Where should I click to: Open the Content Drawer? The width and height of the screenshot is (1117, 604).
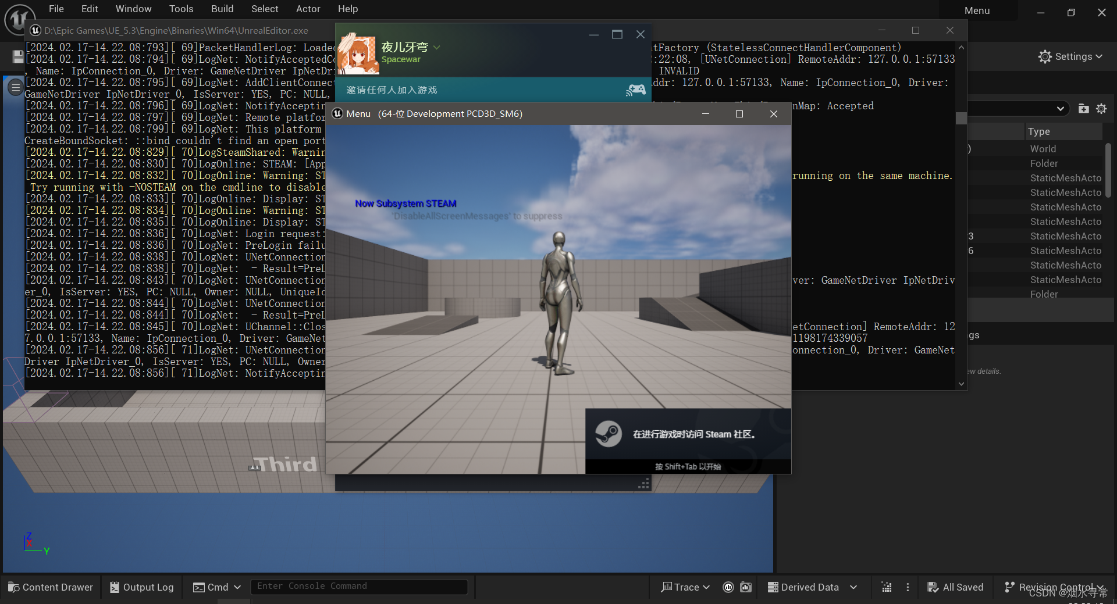coord(50,587)
